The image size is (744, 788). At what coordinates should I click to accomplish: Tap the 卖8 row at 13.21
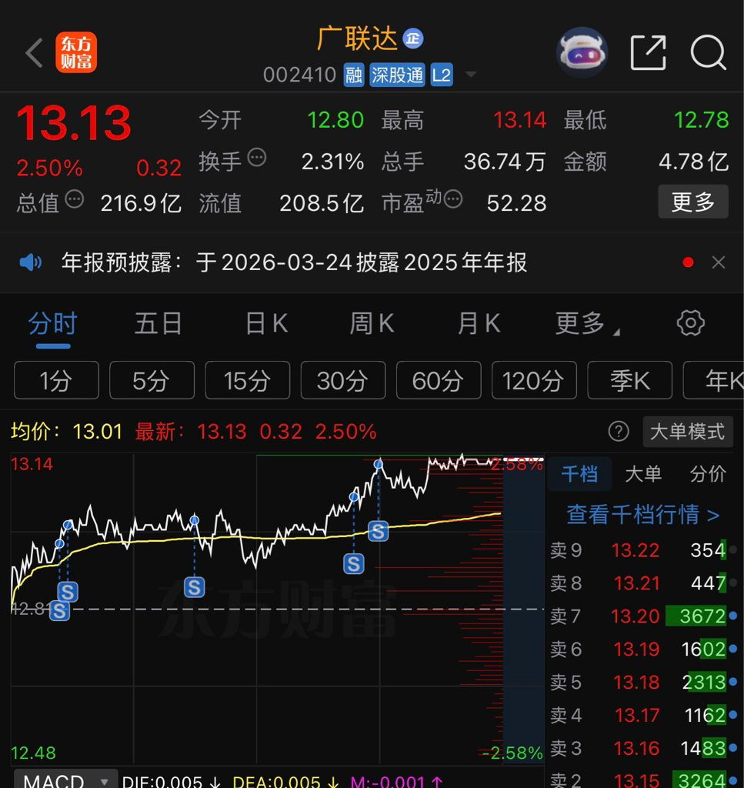point(643,583)
